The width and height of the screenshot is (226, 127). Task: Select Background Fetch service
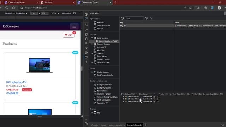tap(105, 85)
